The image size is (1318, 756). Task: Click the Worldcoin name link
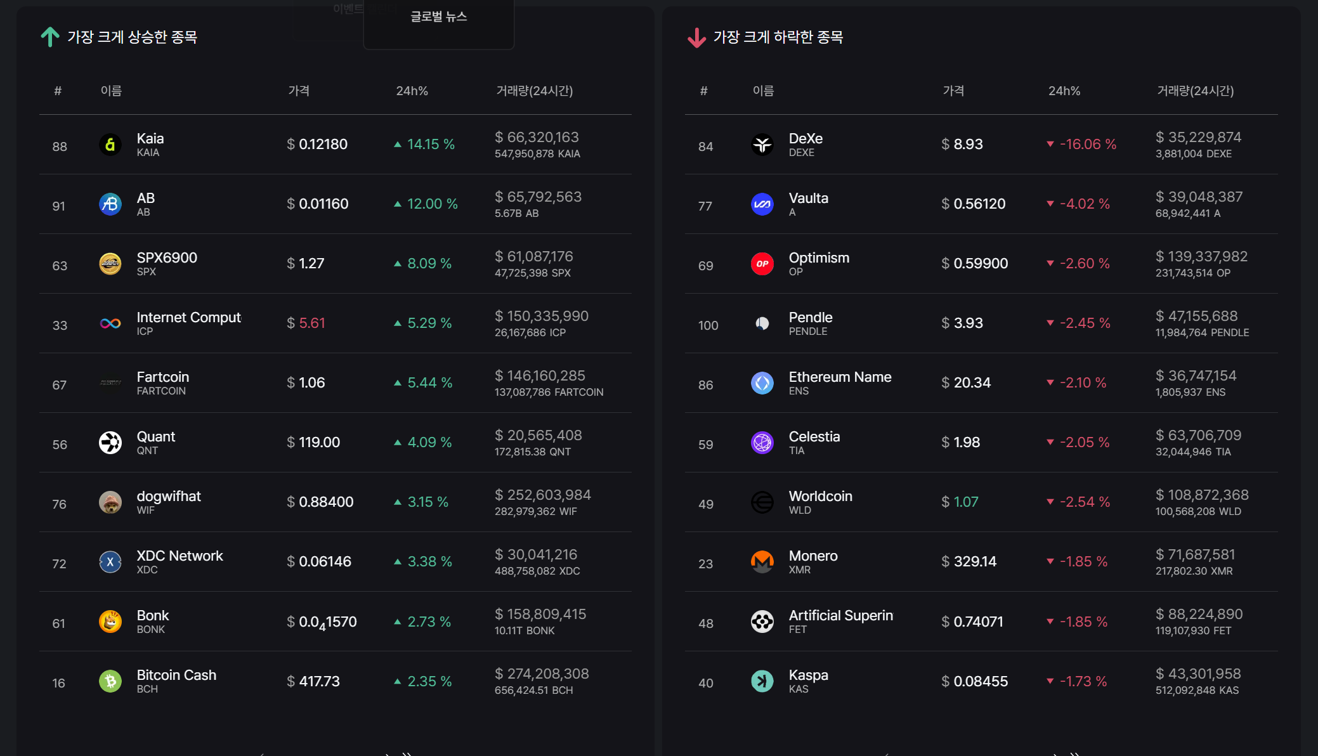tap(821, 496)
